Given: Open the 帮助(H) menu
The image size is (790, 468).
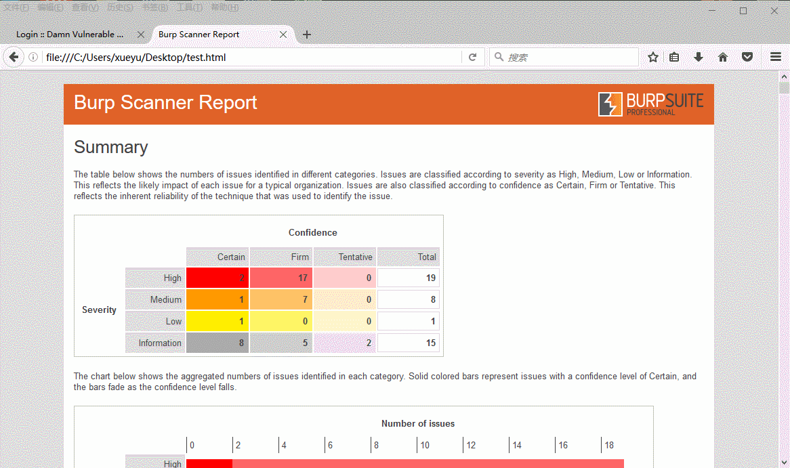Looking at the screenshot, I should pos(225,7).
